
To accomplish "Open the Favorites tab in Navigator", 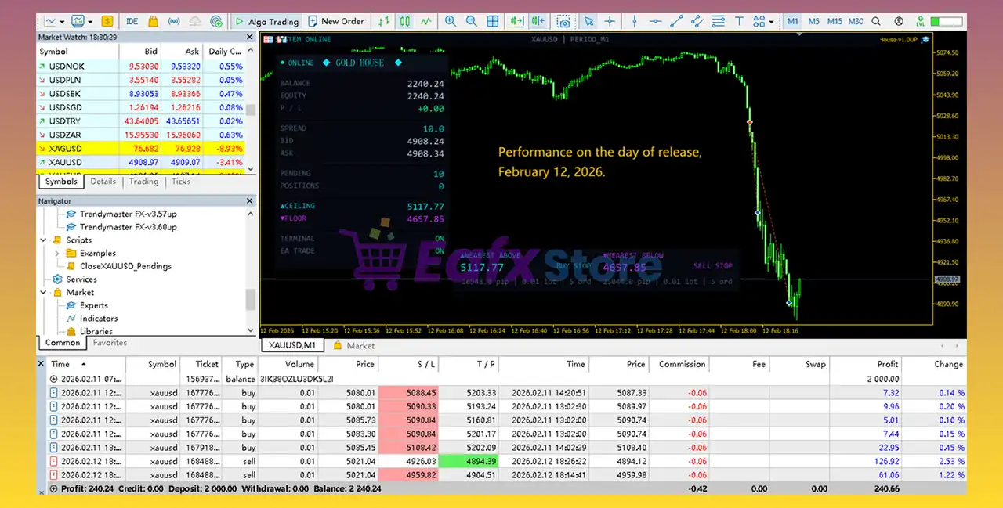I will pos(110,343).
